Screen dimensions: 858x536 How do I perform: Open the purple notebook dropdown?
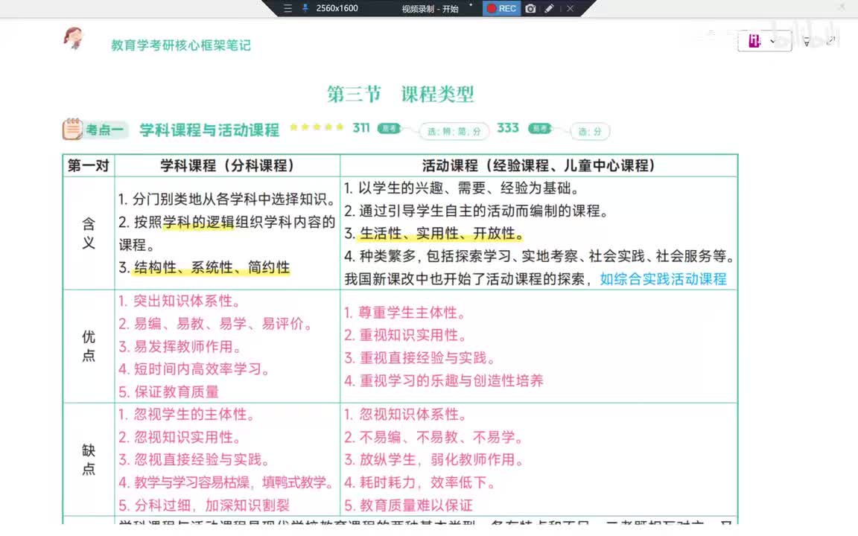point(764,41)
